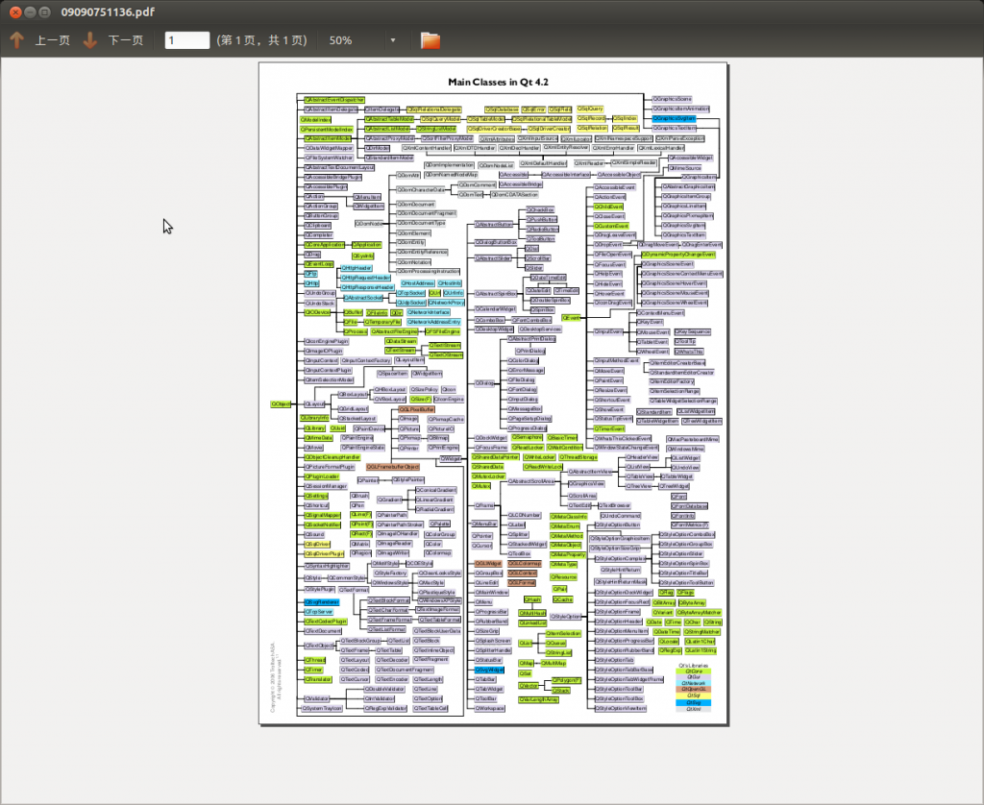The image size is (984, 805).
Task: Click the 上一页 previous page label
Action: point(52,40)
